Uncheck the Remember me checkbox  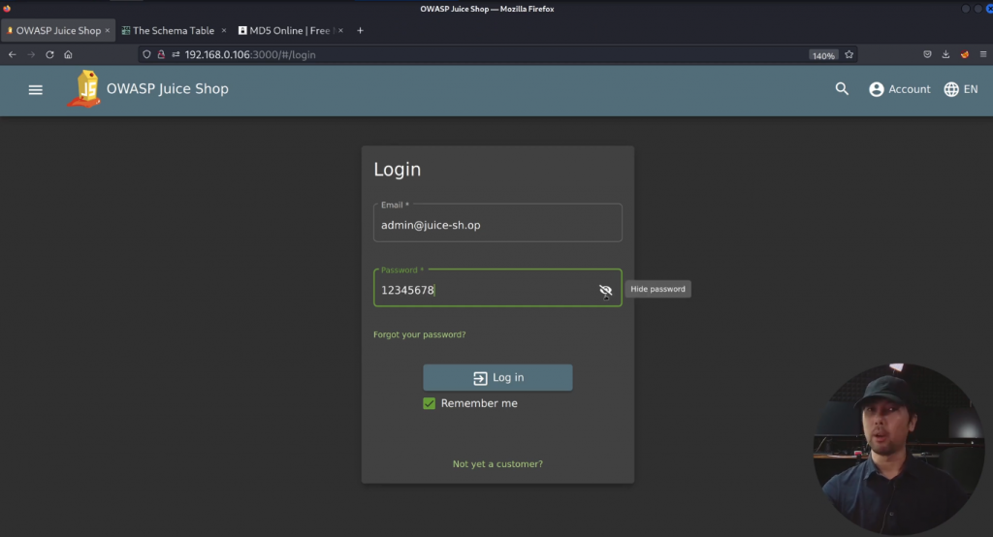pyautogui.click(x=430, y=403)
